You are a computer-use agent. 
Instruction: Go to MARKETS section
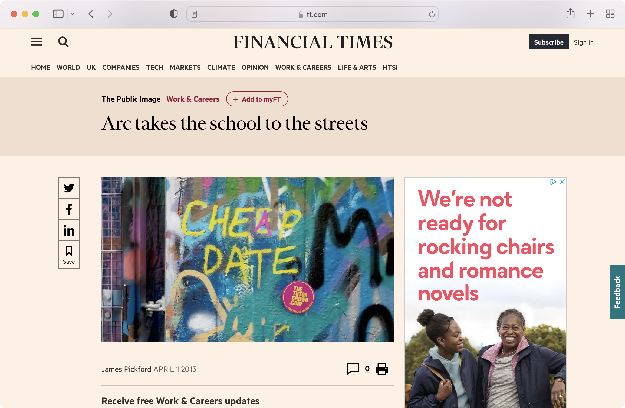pyautogui.click(x=185, y=67)
